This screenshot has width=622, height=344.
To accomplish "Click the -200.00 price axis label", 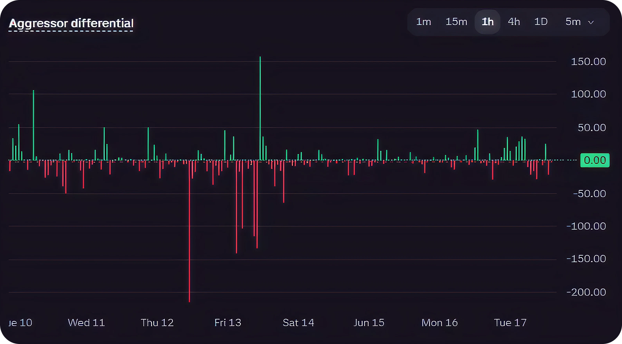I will point(586,292).
